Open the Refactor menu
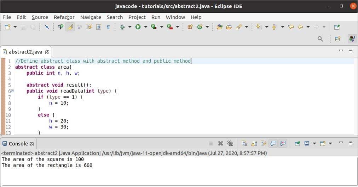This screenshot has width=358, height=187. (64, 17)
